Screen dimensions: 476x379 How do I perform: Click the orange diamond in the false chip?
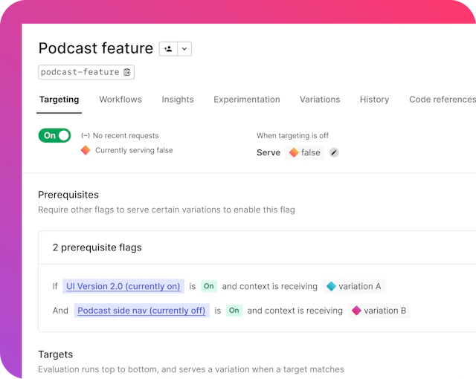pyautogui.click(x=294, y=152)
